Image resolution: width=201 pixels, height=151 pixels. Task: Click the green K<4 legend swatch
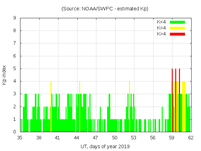point(177,22)
